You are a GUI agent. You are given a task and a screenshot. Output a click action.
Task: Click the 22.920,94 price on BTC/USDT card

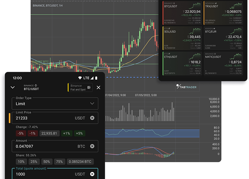pyautogui.click(x=193, y=11)
